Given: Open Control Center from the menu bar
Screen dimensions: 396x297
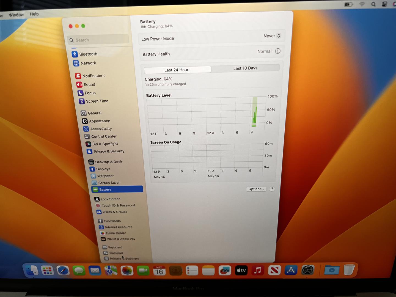Looking at the screenshot, I should tap(384, 4).
